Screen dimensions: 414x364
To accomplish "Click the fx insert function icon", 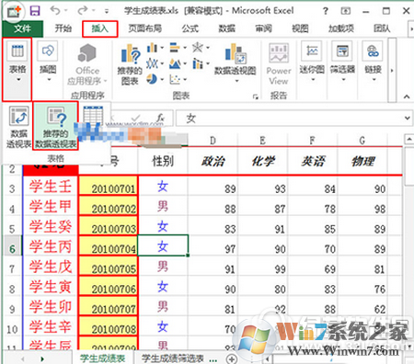I will [x=160, y=118].
